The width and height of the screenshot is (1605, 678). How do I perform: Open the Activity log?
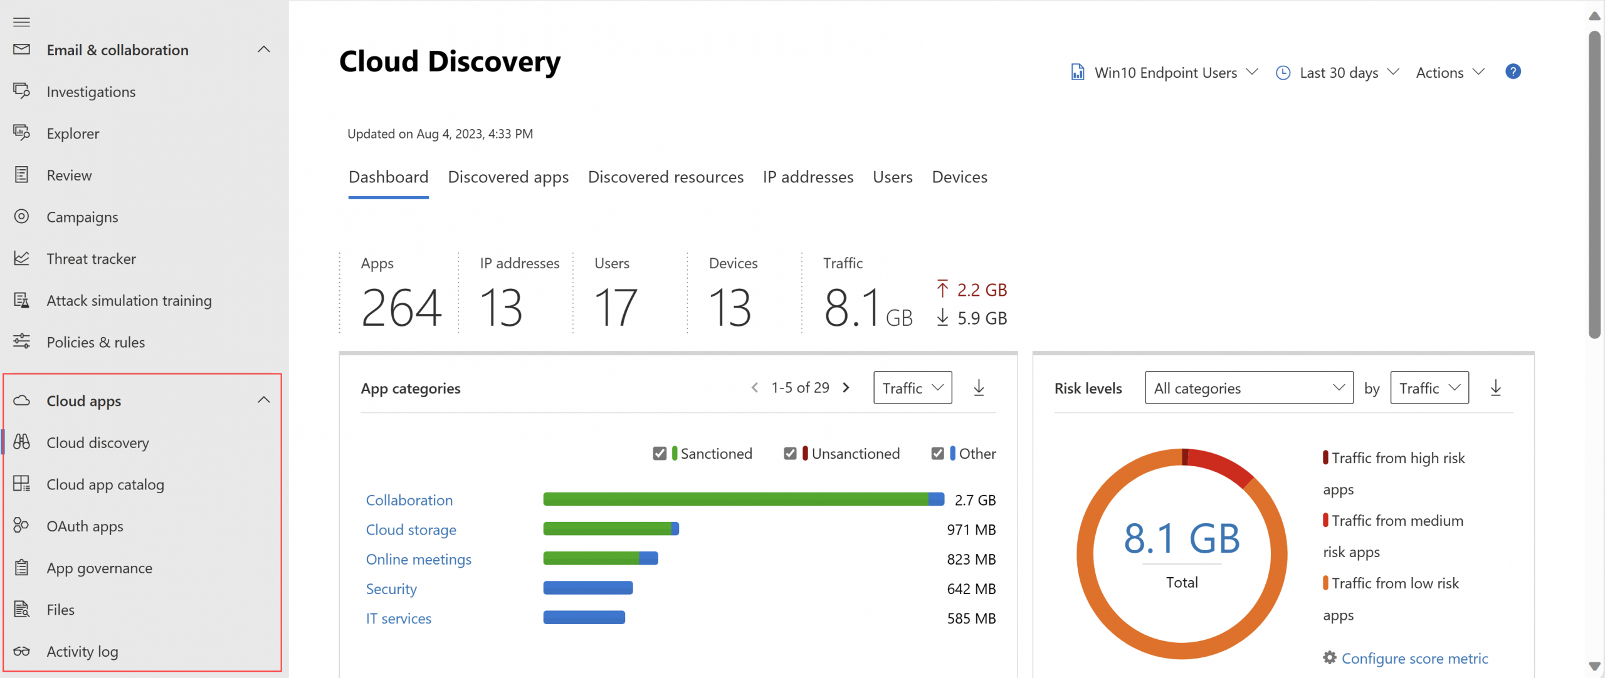coord(82,651)
